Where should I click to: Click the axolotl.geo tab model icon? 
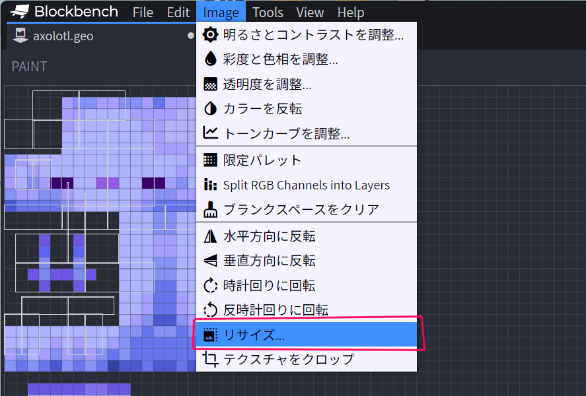pos(20,36)
